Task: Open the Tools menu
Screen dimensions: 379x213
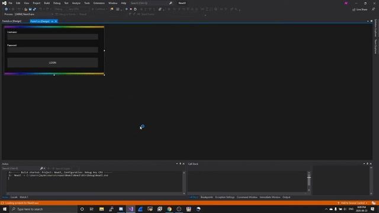Action: pos(87,3)
